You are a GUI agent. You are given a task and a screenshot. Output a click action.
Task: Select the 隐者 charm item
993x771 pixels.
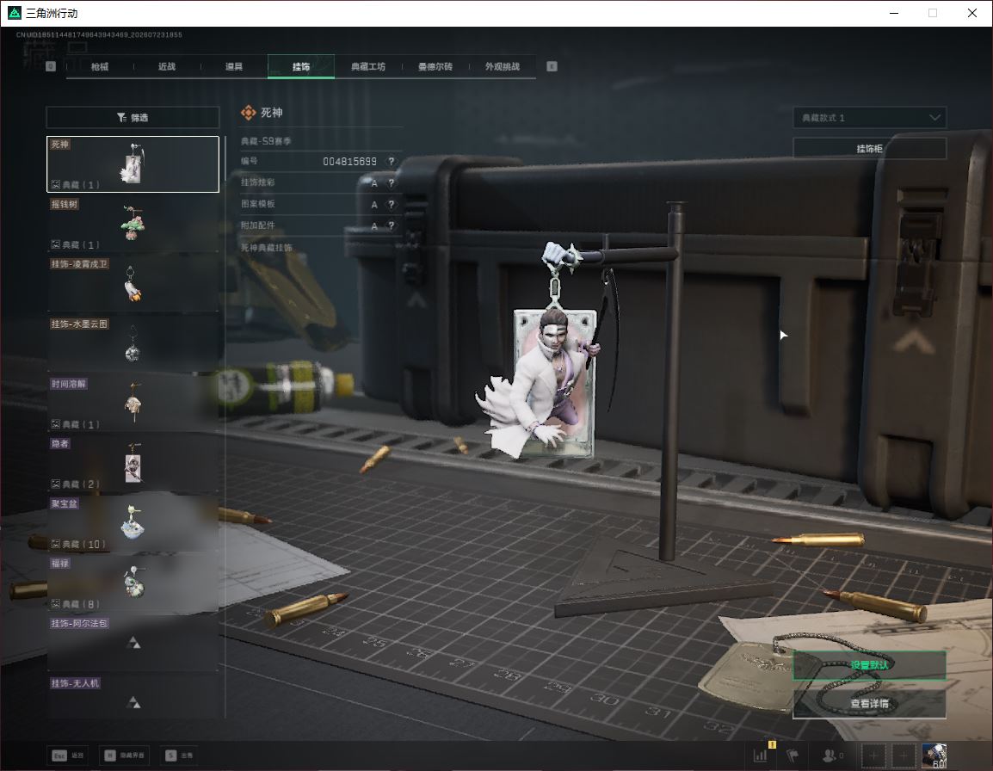click(133, 464)
